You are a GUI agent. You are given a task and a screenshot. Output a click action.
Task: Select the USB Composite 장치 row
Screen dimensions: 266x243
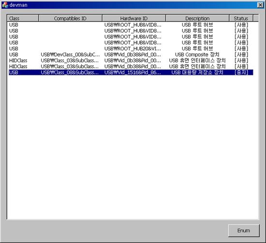131,55
